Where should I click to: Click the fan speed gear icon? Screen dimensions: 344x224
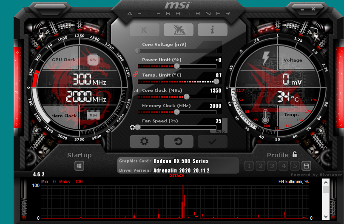pos(132,127)
